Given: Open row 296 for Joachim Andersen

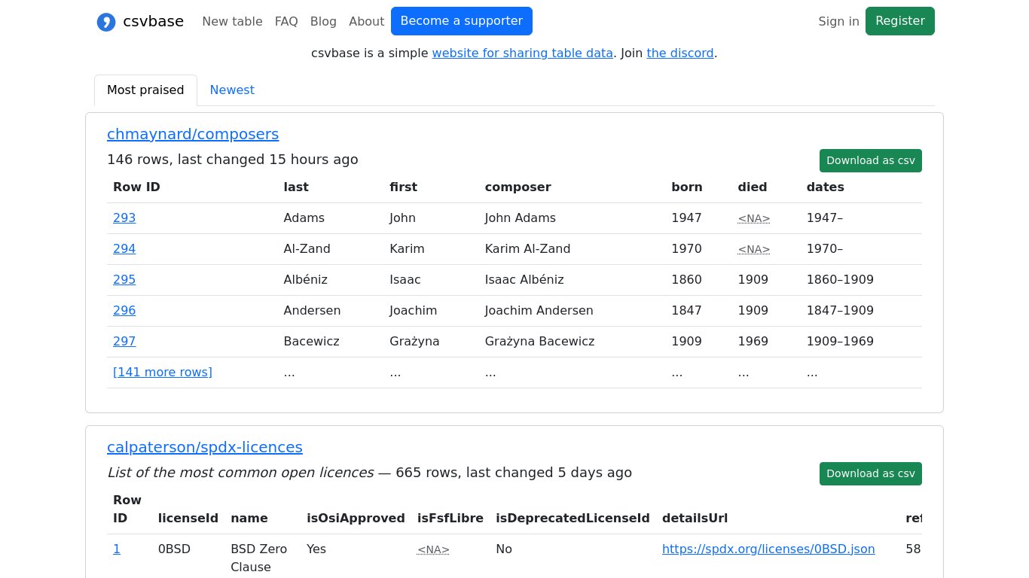Looking at the screenshot, I should [124, 311].
